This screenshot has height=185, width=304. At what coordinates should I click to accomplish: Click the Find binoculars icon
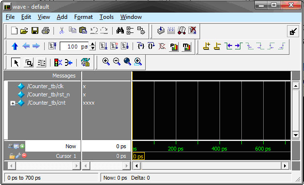[x=120, y=31]
